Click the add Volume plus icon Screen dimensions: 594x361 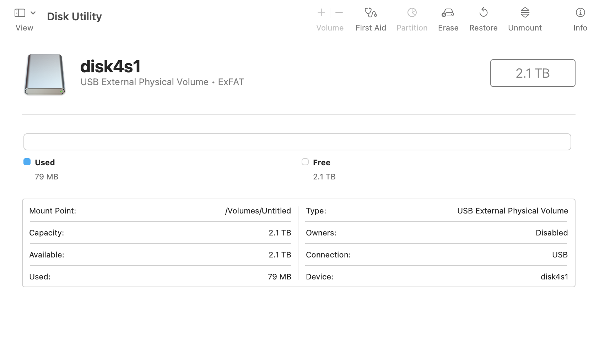coord(321,12)
